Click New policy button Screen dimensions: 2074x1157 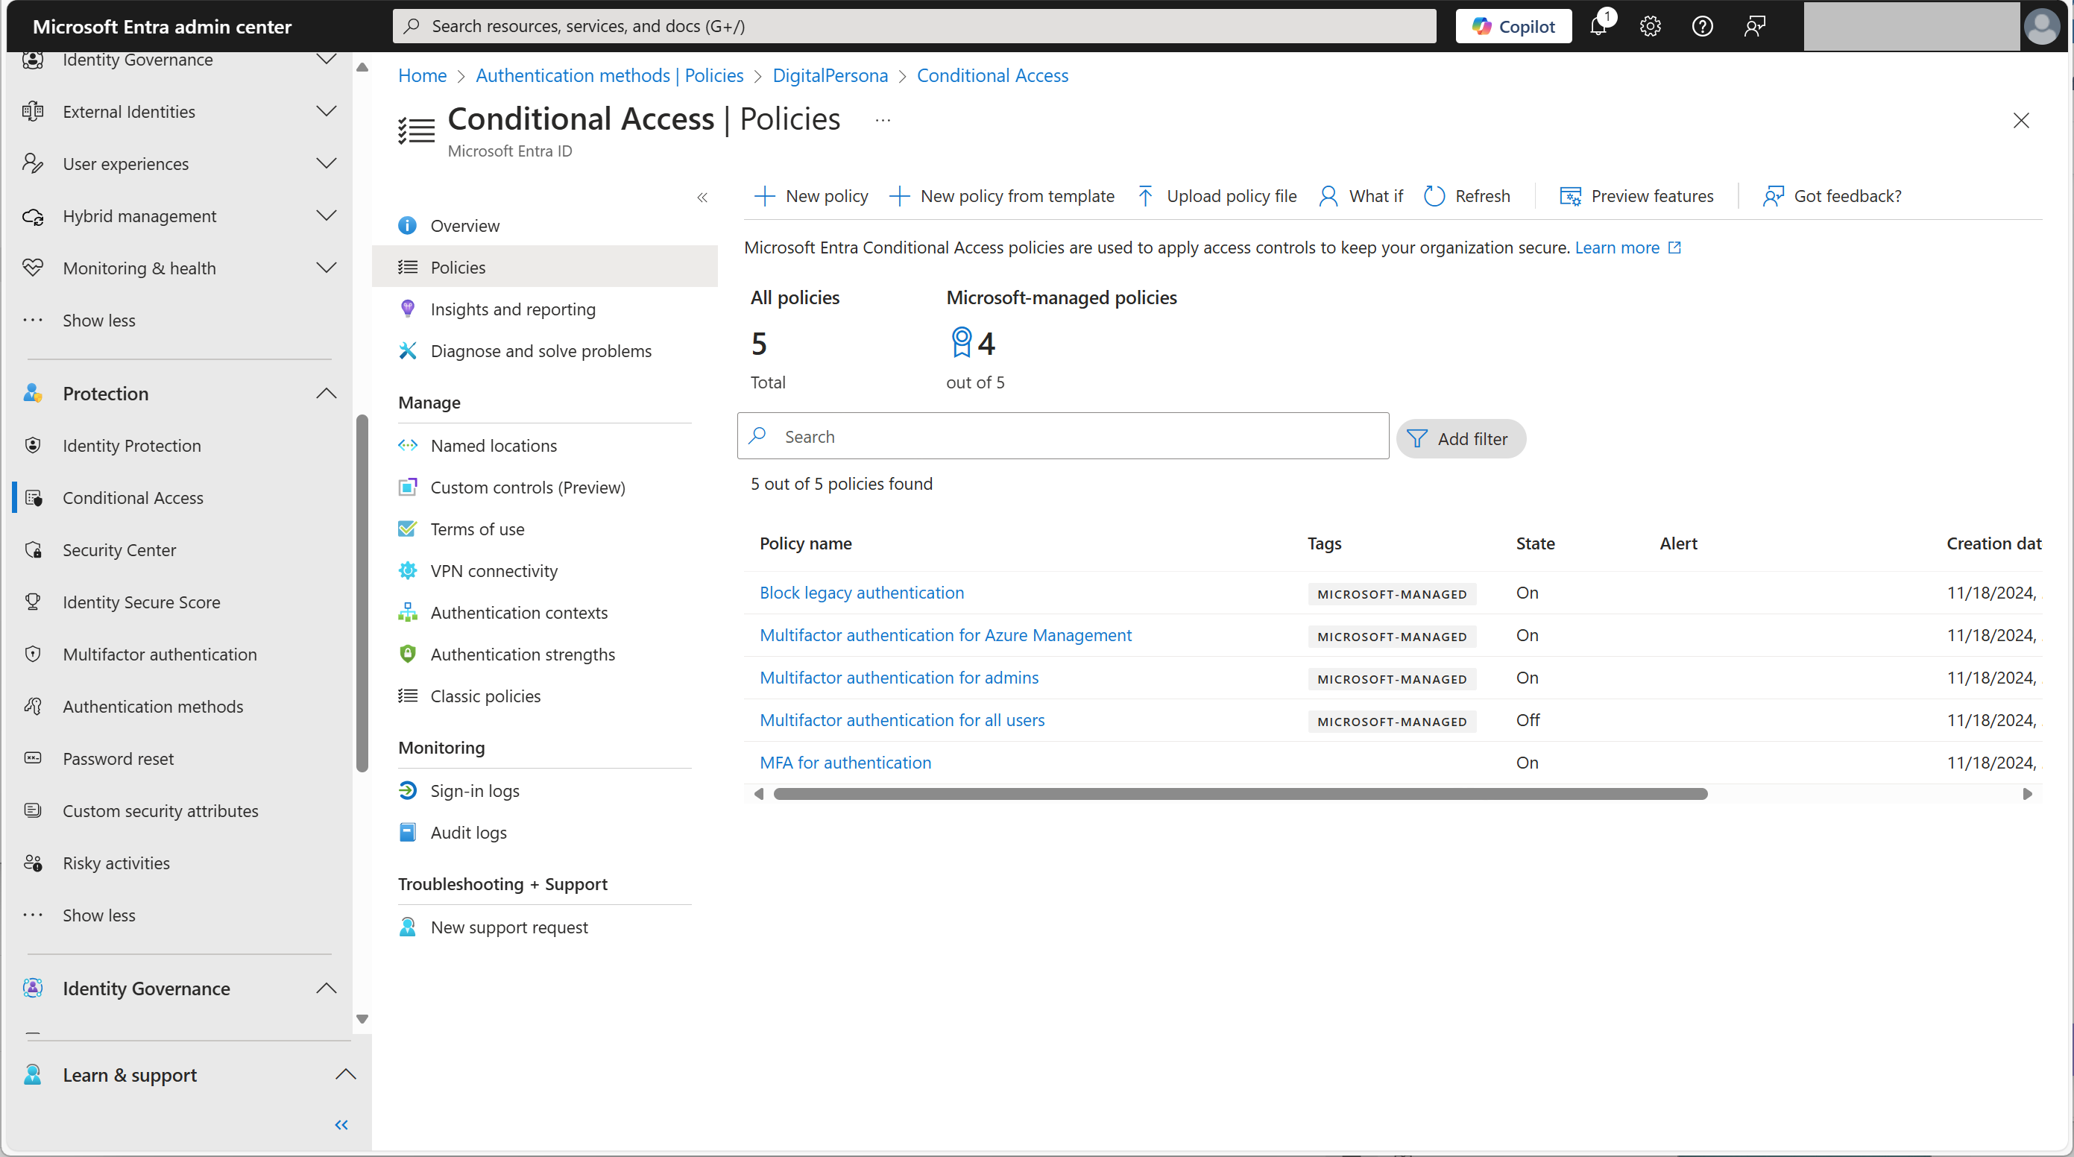[x=811, y=195]
